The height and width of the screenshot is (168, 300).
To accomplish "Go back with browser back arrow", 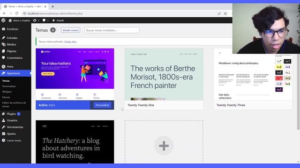I will tap(4, 14).
